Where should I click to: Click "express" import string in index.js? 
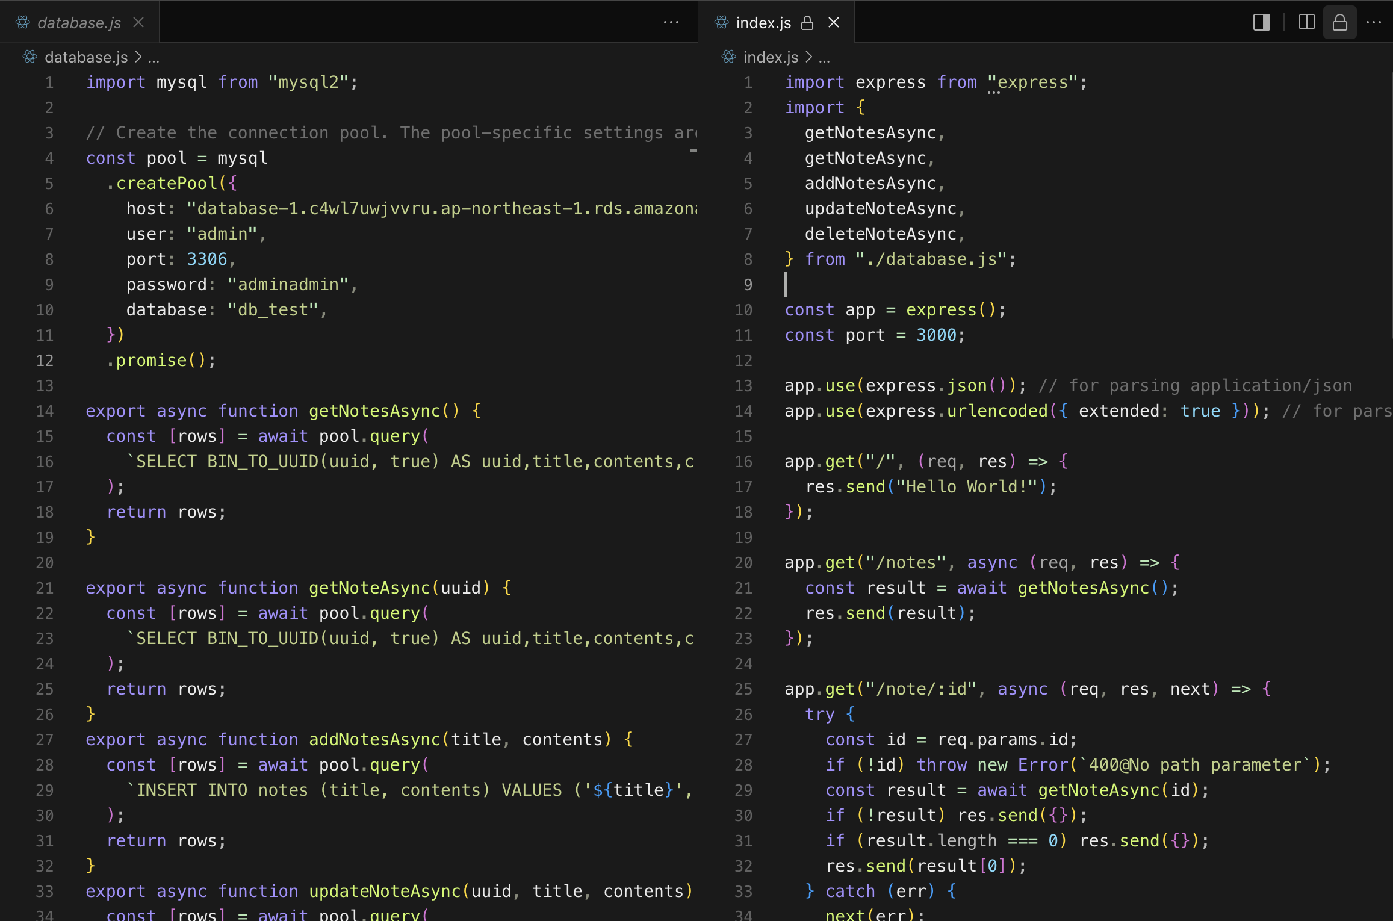click(1033, 82)
